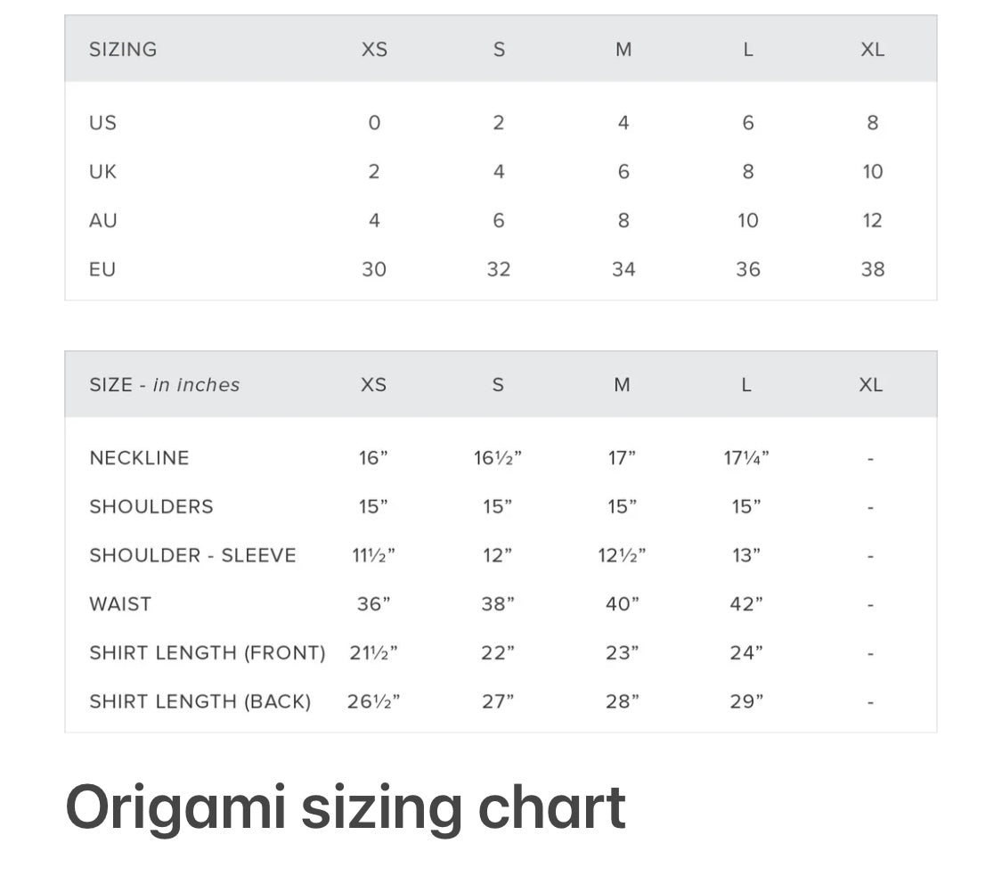Click the 42" waist measurement
The image size is (1002, 876).
coord(746,604)
